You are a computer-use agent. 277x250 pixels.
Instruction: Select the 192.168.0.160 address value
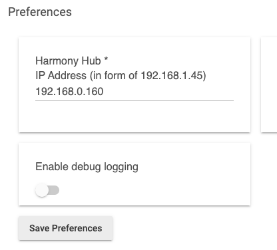(69, 92)
